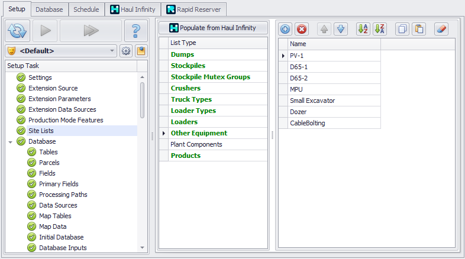Select Dumps list type
Image resolution: width=465 pixels, height=259 pixels.
pyautogui.click(x=218, y=54)
